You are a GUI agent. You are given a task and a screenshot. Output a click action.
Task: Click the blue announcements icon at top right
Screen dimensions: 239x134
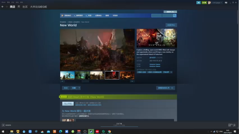(x=198, y=3)
